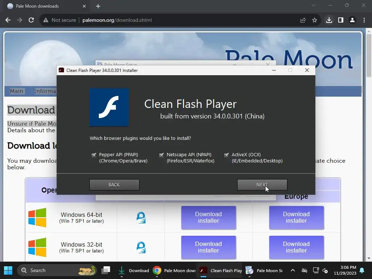
Task: Click the taskbar Search box
Action: click(x=57, y=270)
